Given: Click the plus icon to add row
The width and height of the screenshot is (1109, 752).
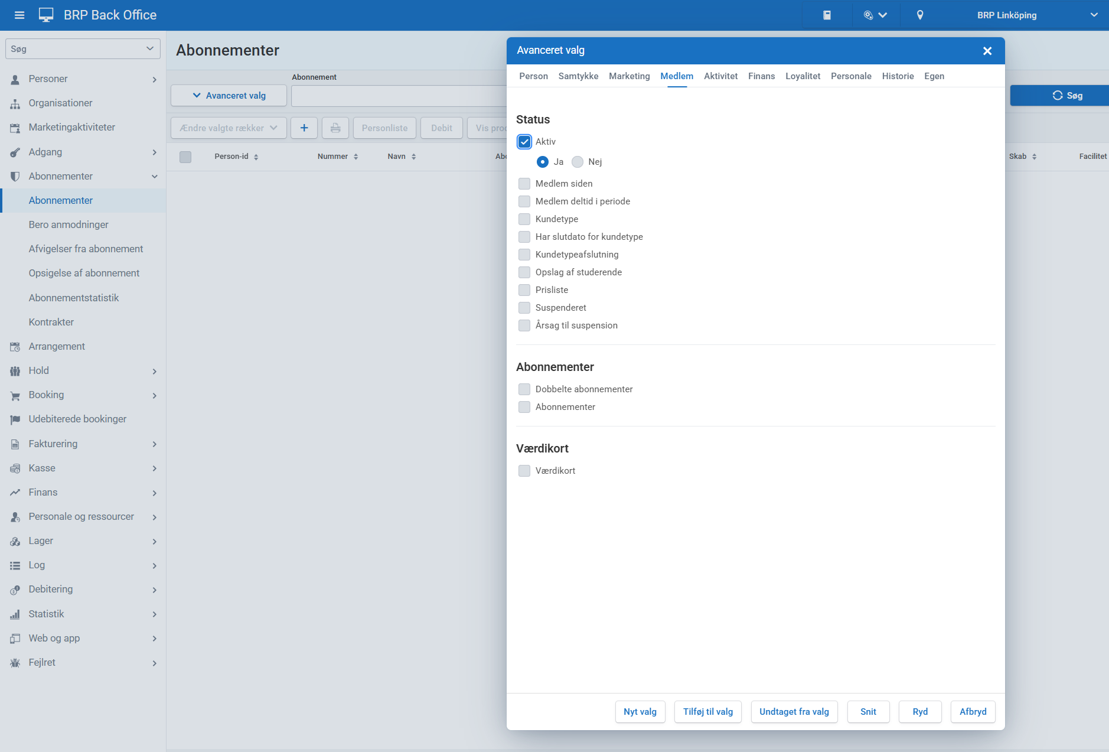Looking at the screenshot, I should coord(304,128).
